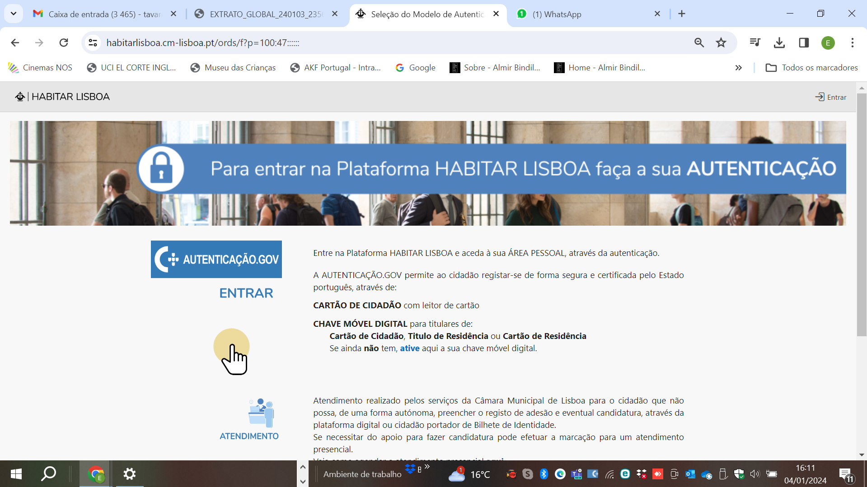Click the ATENDIMENTO service desk icon
The height and width of the screenshot is (487, 867).
pos(261,412)
